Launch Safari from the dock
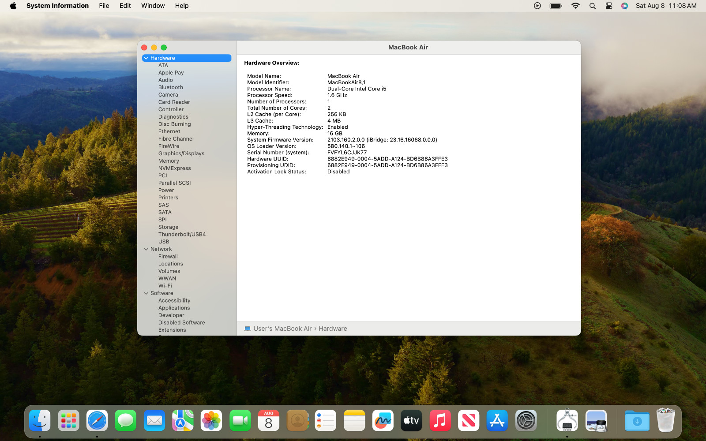Viewport: 706px width, 441px height. coord(97,421)
